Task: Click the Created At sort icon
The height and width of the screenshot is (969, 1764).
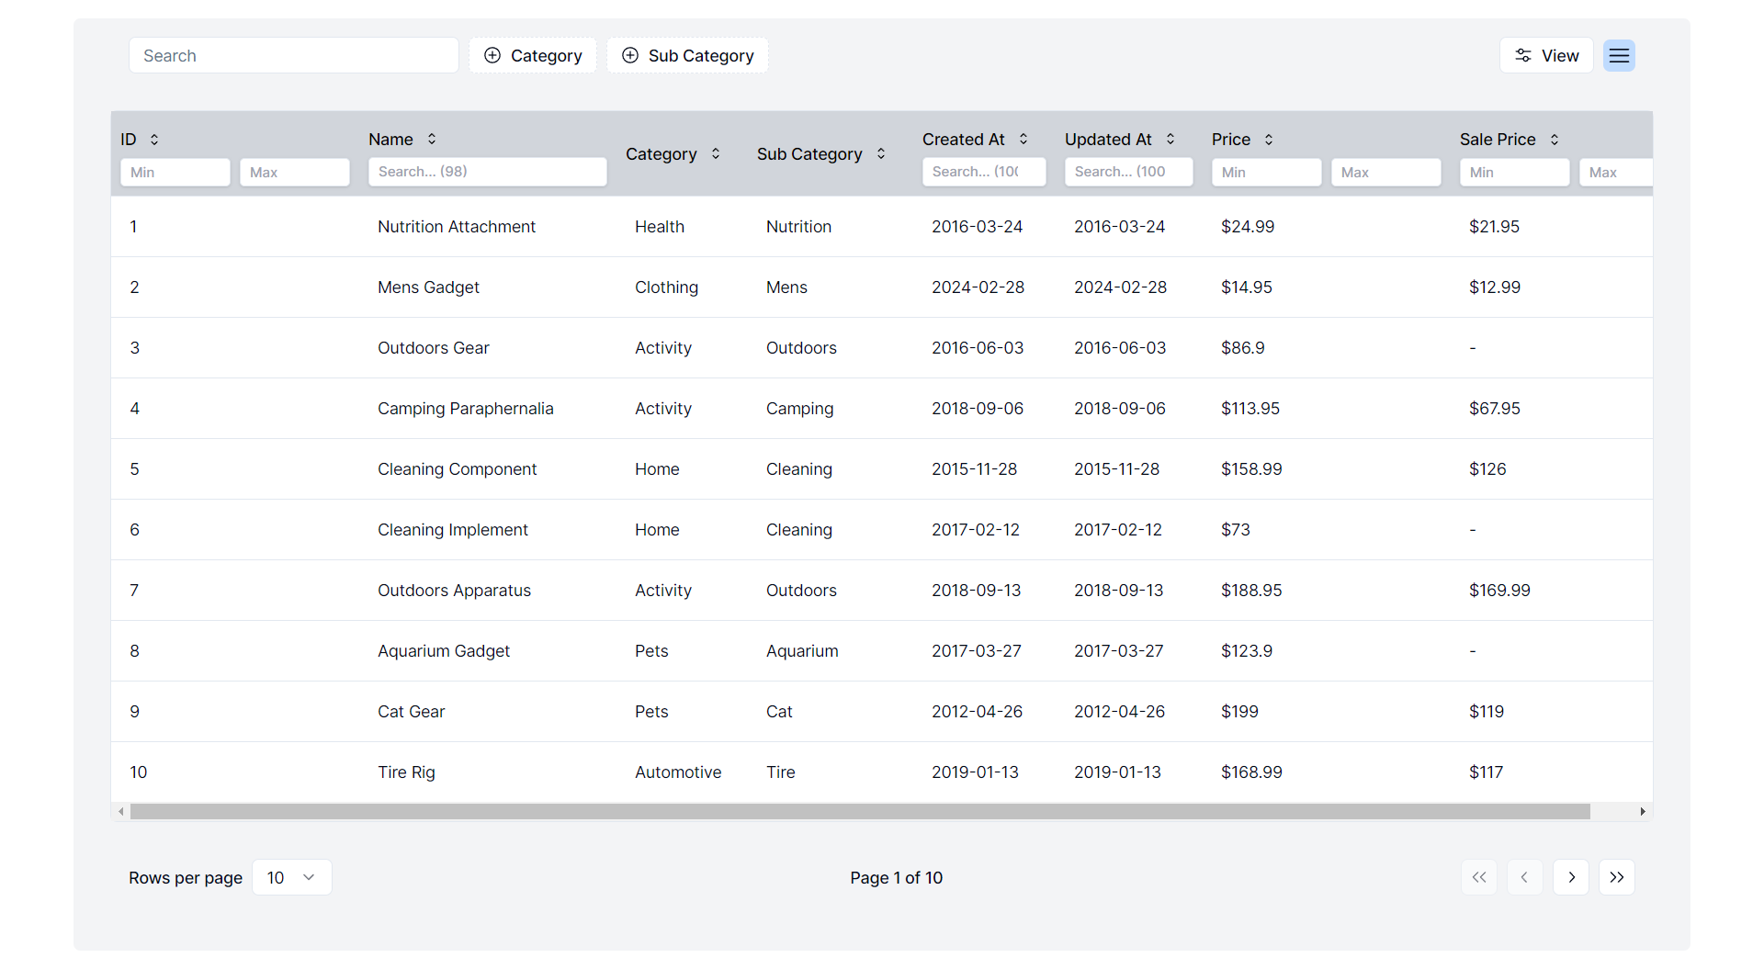Action: [x=1023, y=140]
